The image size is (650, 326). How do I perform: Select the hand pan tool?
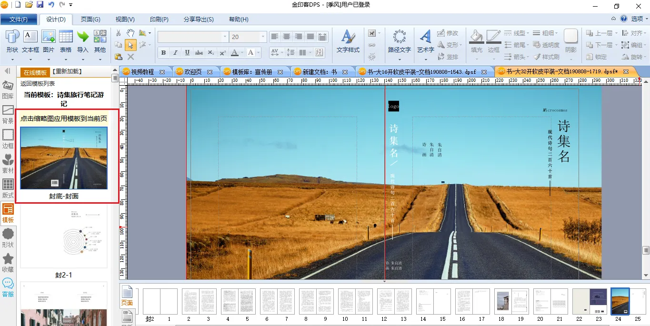click(x=130, y=33)
